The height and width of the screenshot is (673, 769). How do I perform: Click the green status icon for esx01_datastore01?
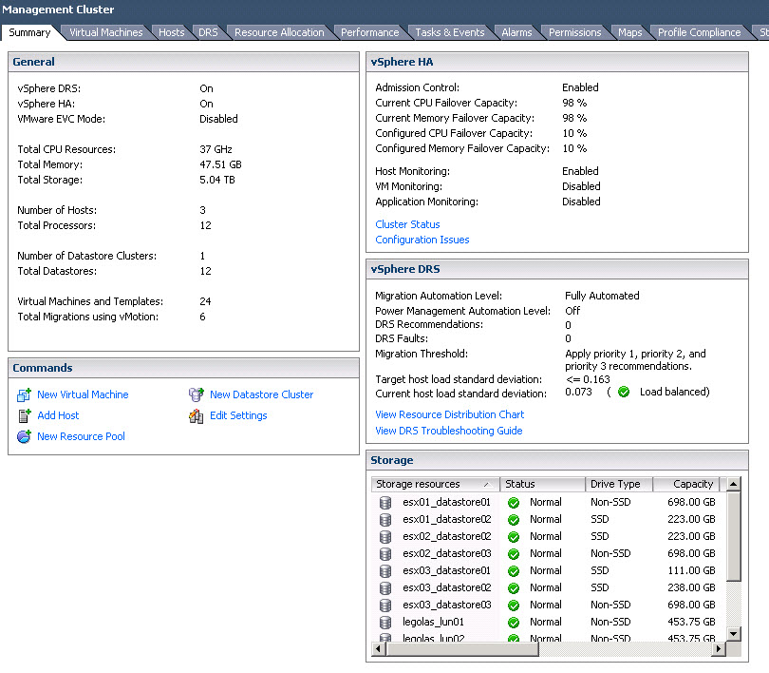click(x=514, y=503)
